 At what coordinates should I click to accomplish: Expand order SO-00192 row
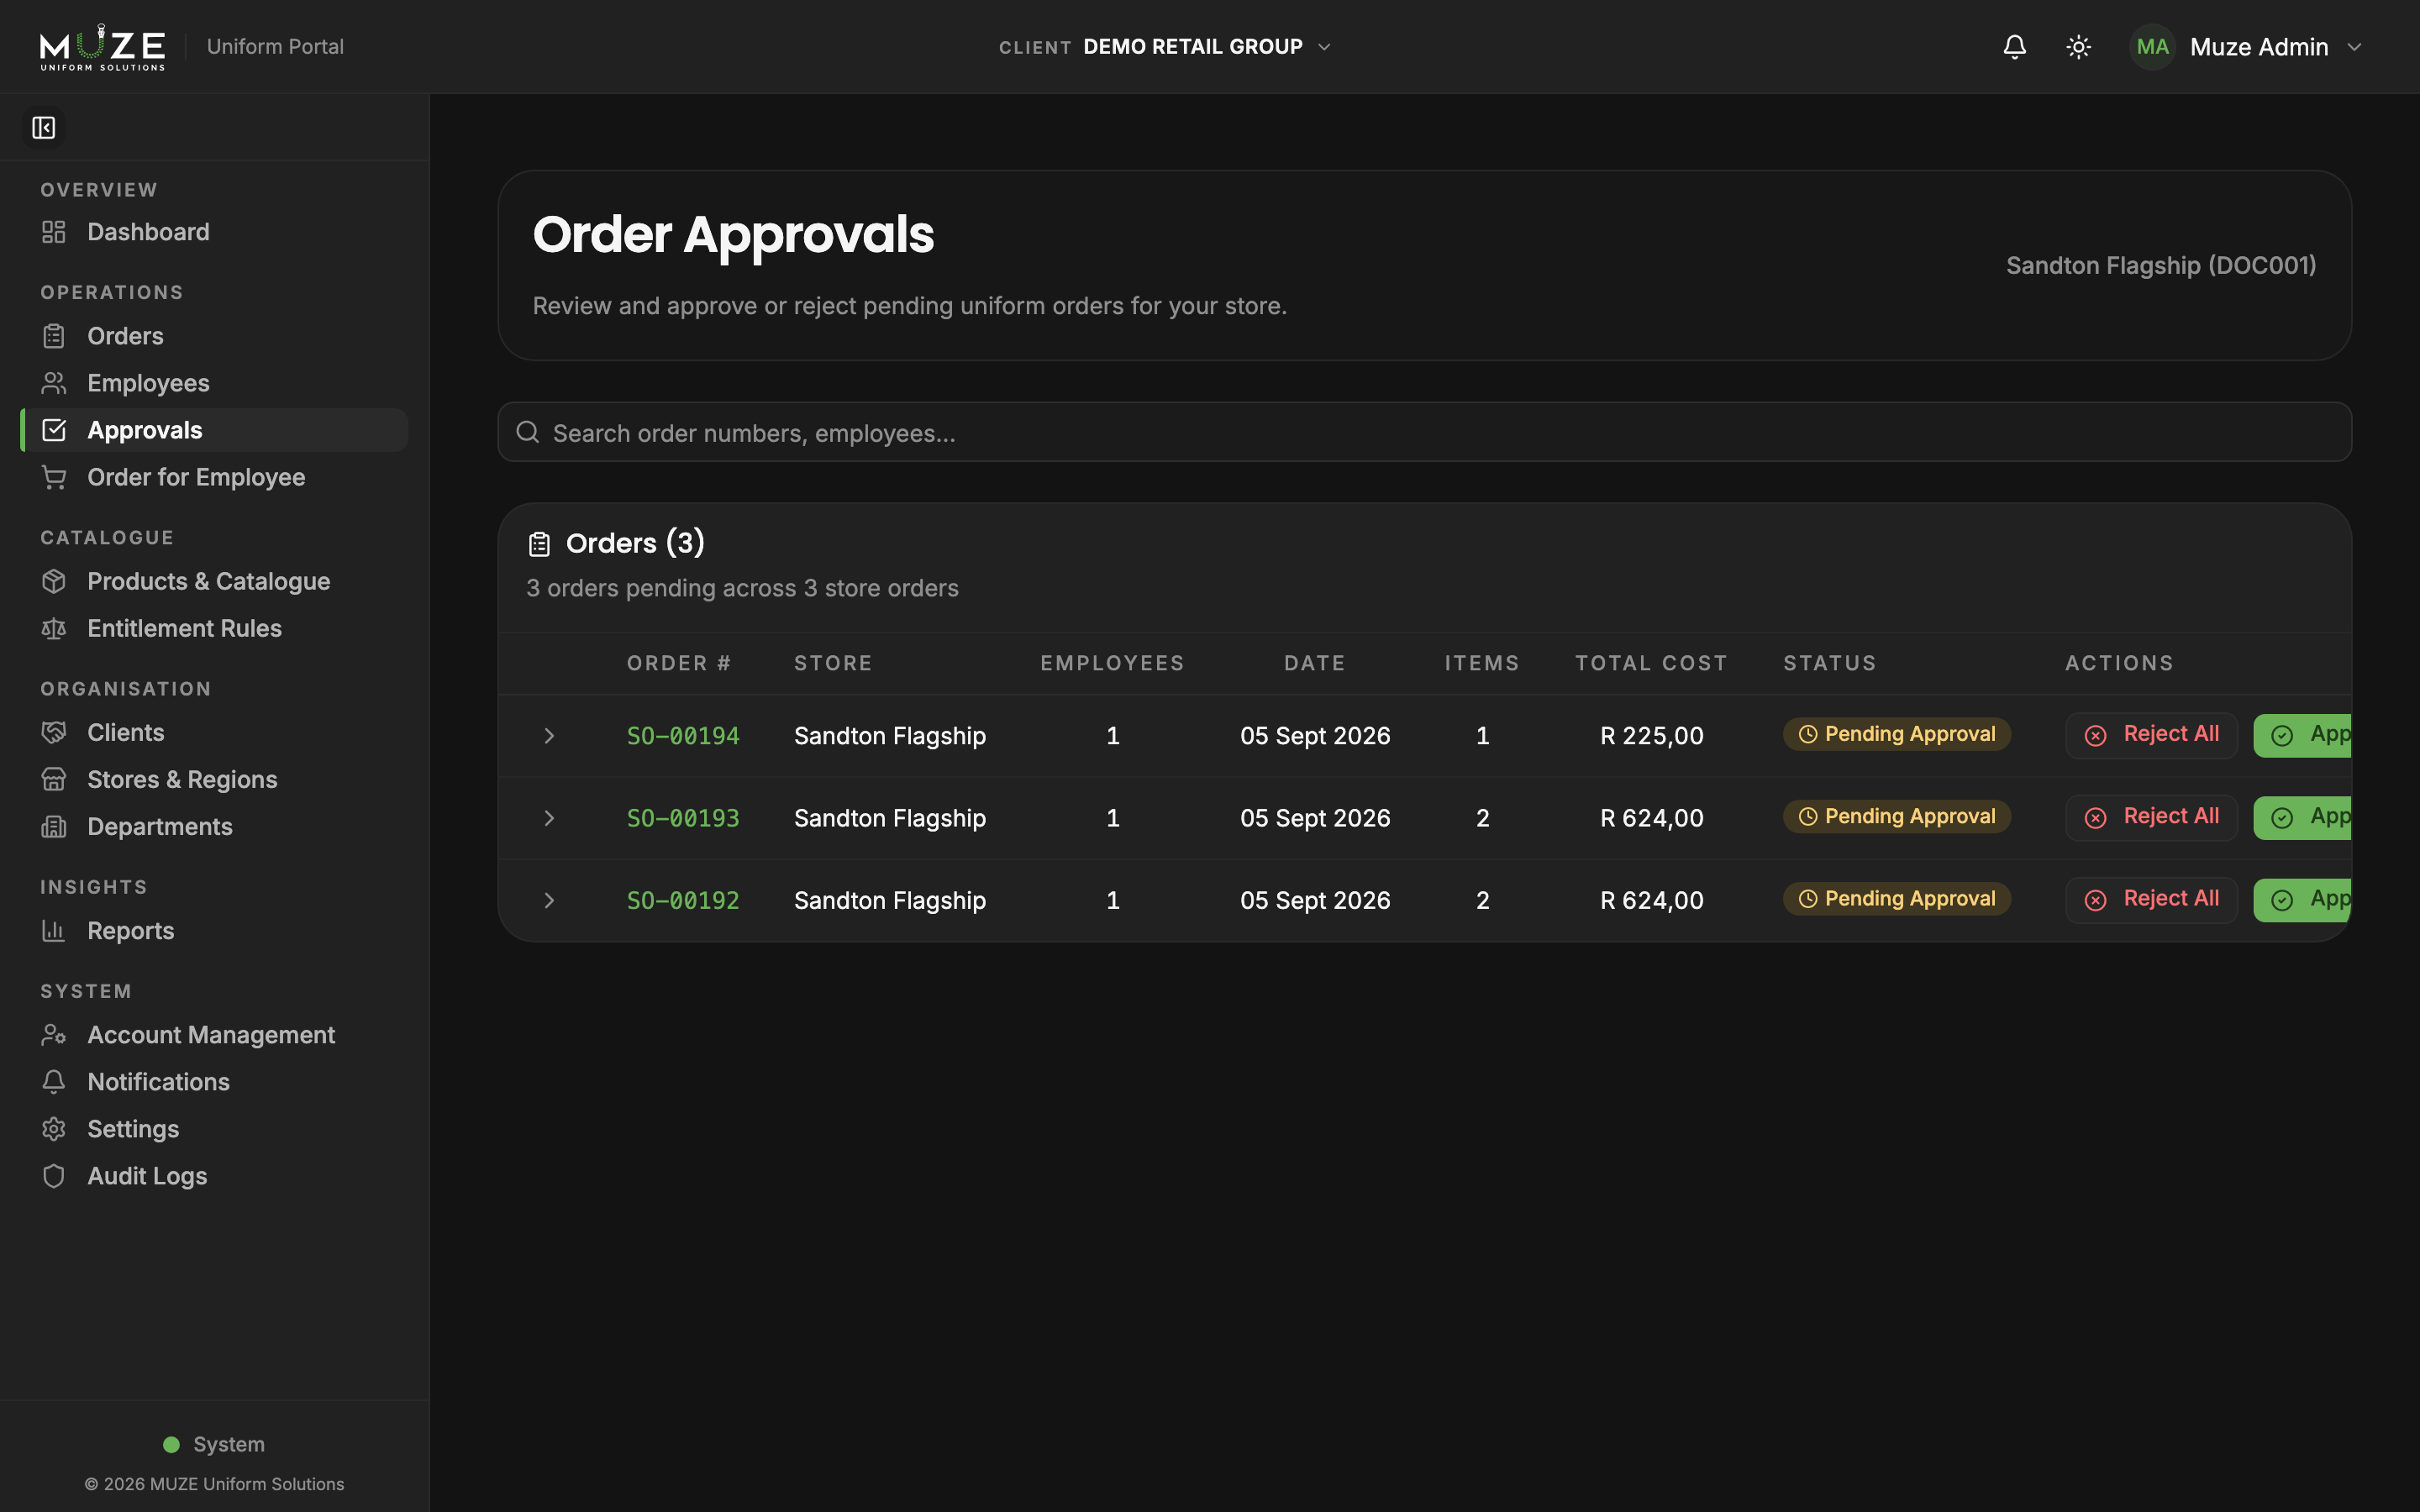point(549,900)
